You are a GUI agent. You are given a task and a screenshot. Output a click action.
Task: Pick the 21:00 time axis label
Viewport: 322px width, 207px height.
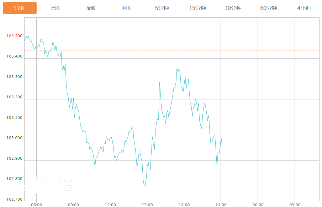pos(221,205)
